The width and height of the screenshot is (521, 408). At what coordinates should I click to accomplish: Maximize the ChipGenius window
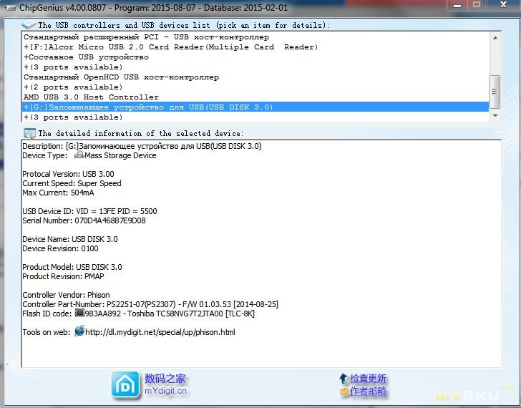tap(477, 5)
